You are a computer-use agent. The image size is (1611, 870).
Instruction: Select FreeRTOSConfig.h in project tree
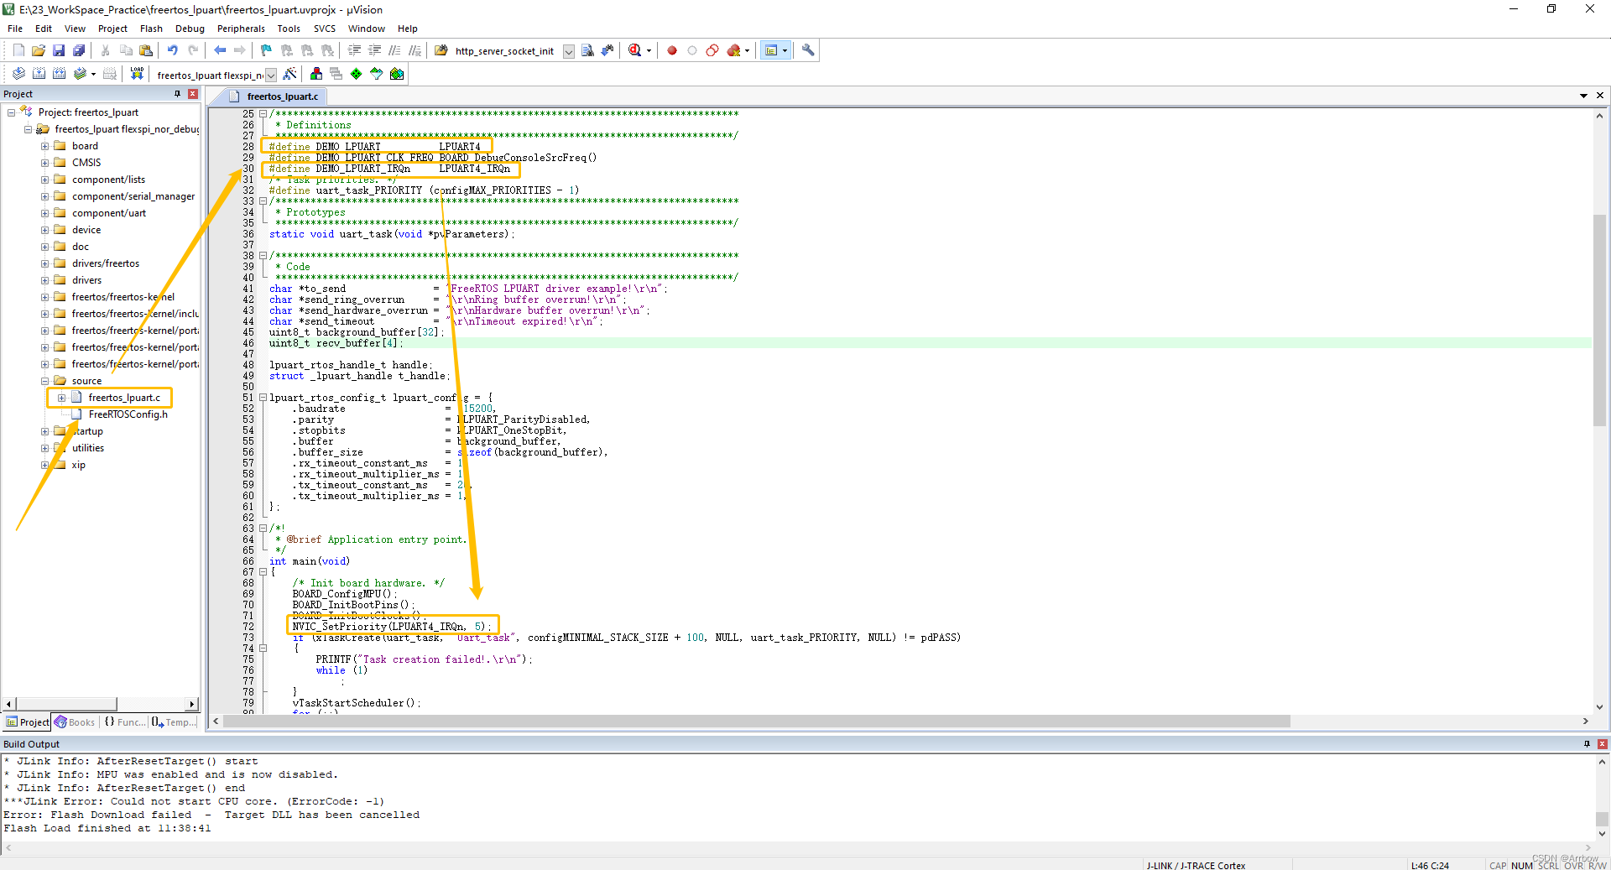(128, 414)
